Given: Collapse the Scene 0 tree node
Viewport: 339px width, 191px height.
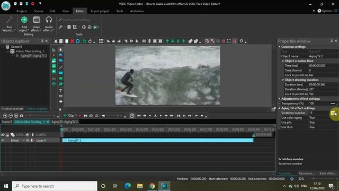Looking at the screenshot, I should 3,47.
